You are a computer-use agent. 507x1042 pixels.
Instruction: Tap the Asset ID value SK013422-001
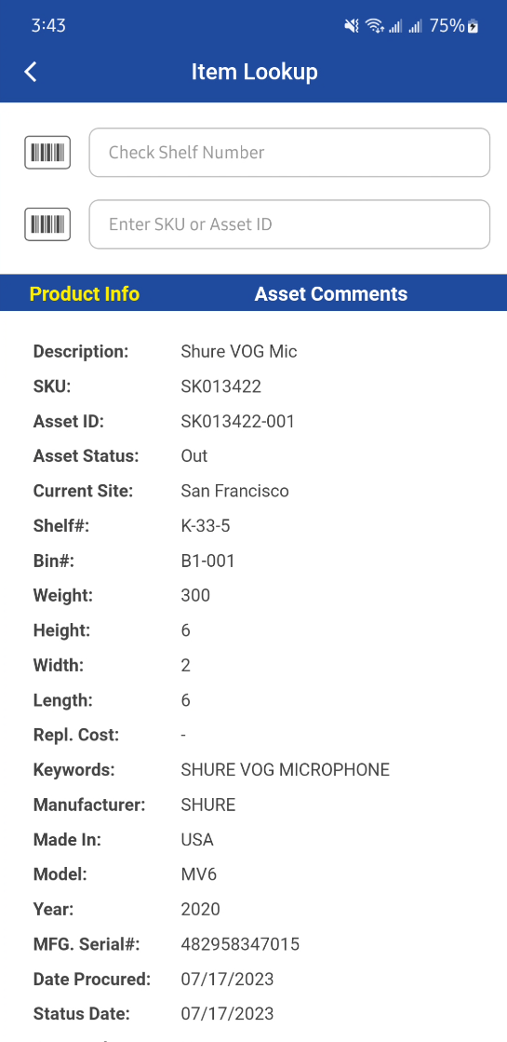[237, 421]
